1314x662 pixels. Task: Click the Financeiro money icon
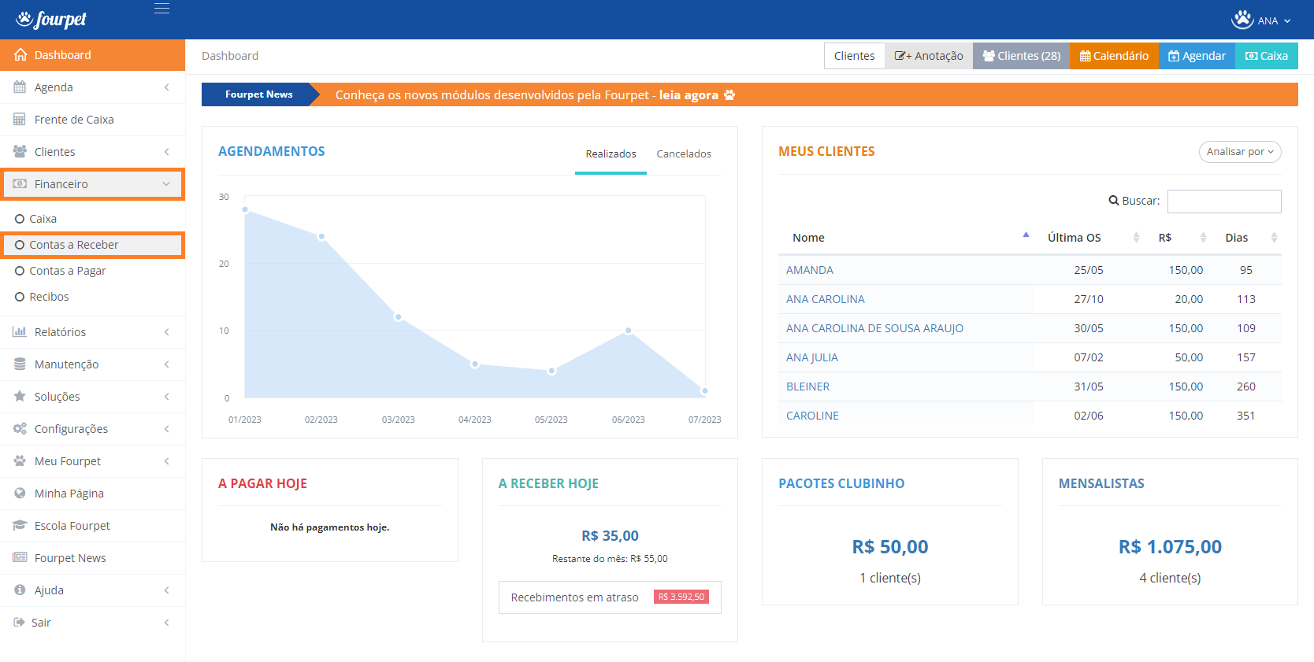point(20,184)
